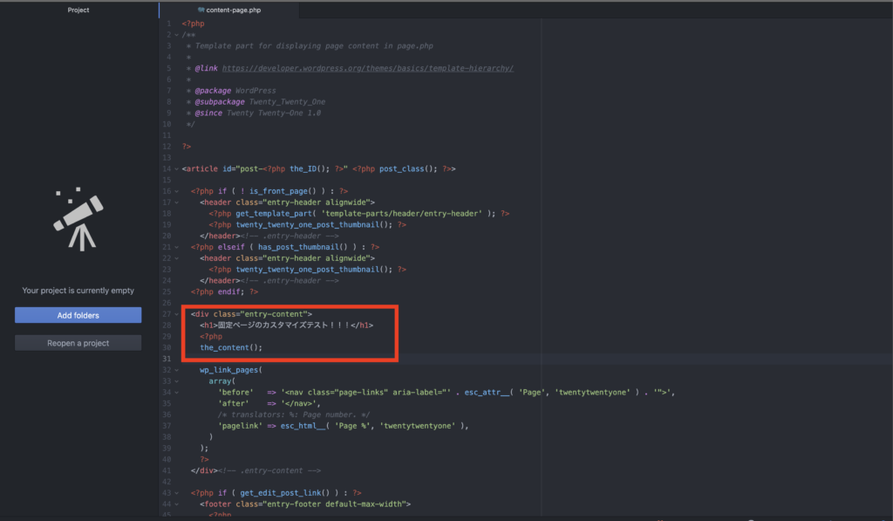Click the @package WordPress comment text
The width and height of the screenshot is (893, 521).
pyautogui.click(x=235, y=91)
